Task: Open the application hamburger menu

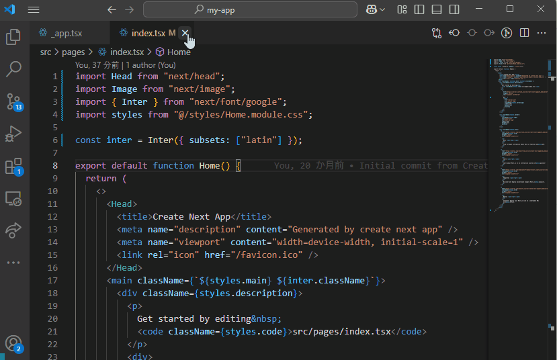Action: click(34, 9)
